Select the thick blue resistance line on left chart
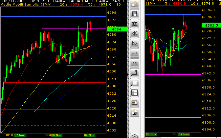Viewport: 221px width, 138px height. tap(53, 16)
